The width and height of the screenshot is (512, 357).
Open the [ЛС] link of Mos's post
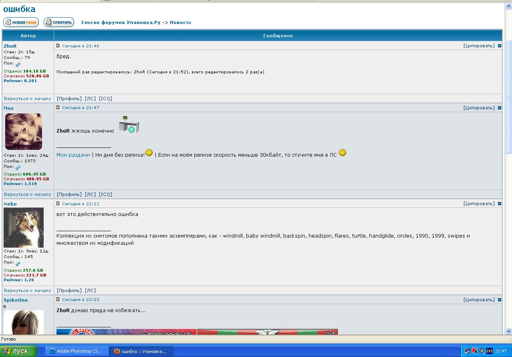[x=90, y=194]
